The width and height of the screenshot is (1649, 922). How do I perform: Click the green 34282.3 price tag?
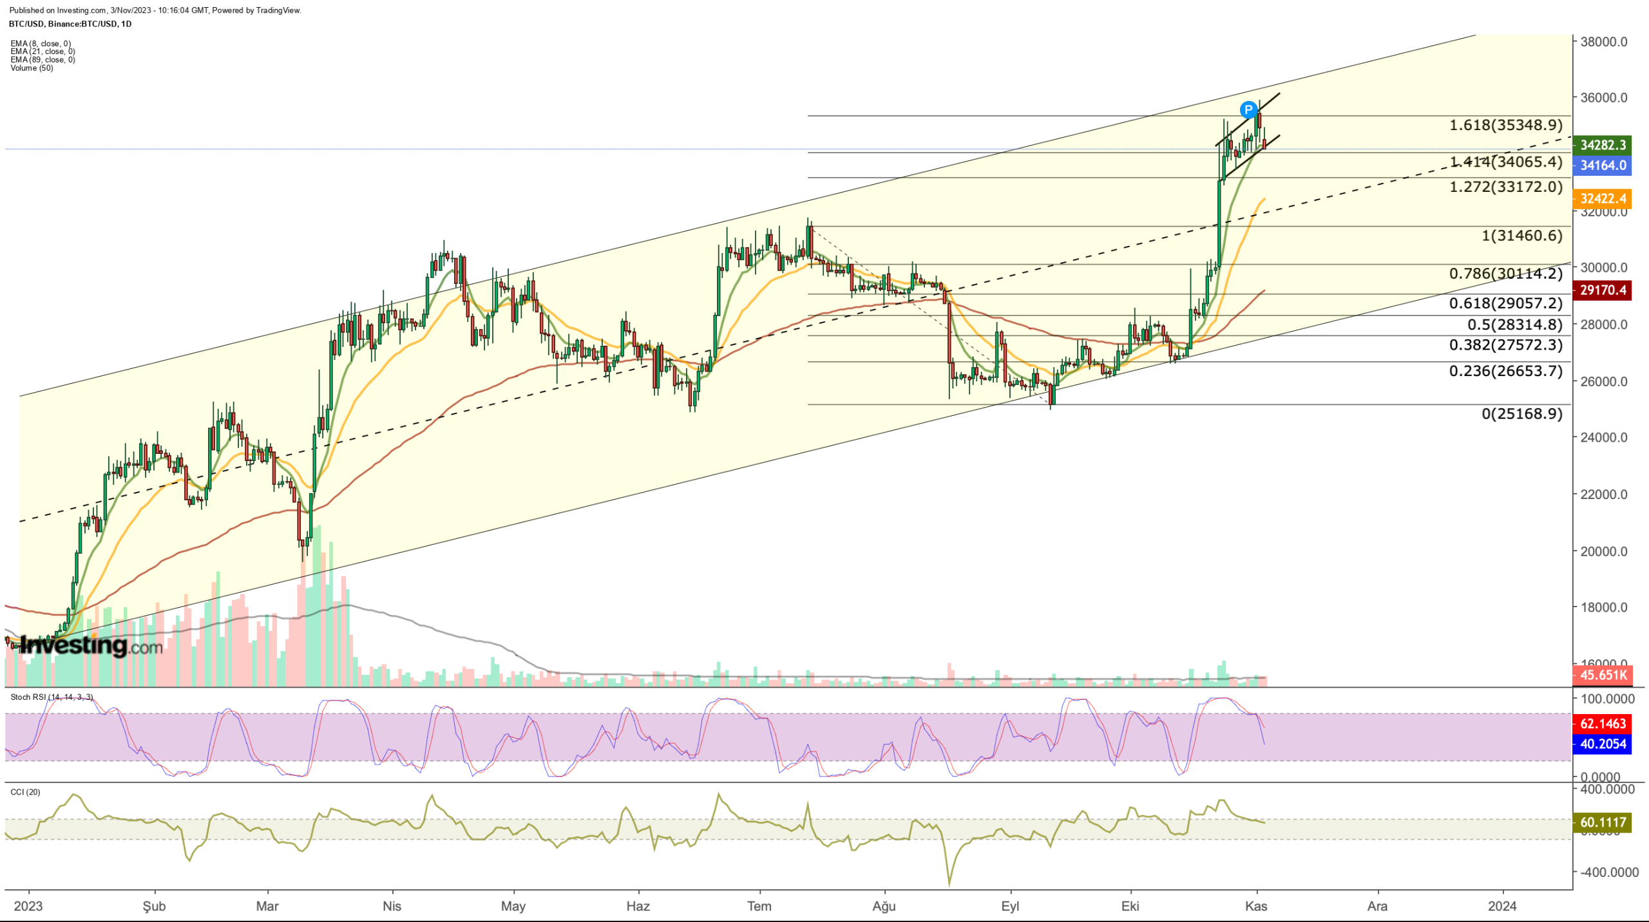tap(1602, 145)
